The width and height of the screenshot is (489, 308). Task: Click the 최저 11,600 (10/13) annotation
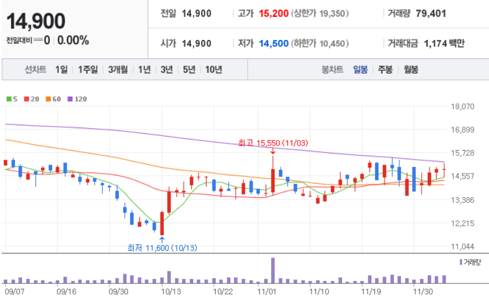[x=162, y=248]
